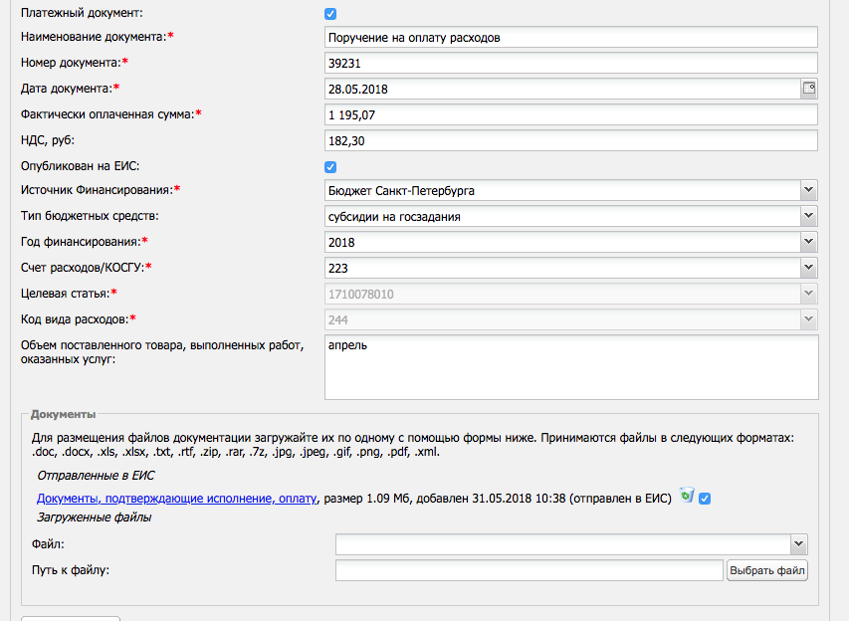Click the Загруженные файлы heading
Viewport: 849px width, 621px height.
(x=94, y=517)
